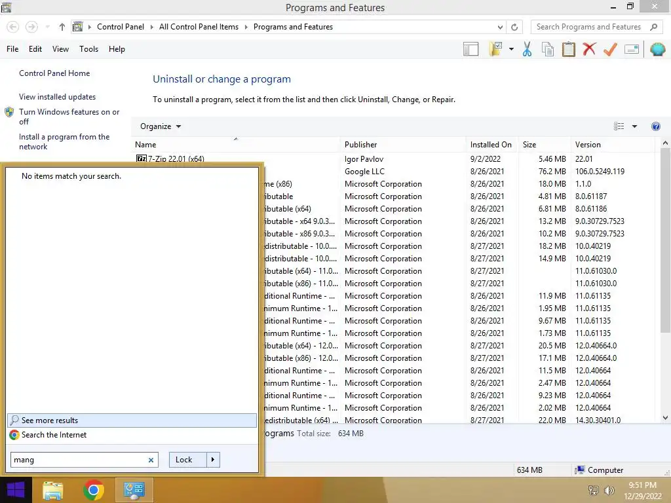671x503 pixels.
Task: Open the Tools menu
Action: coord(88,49)
